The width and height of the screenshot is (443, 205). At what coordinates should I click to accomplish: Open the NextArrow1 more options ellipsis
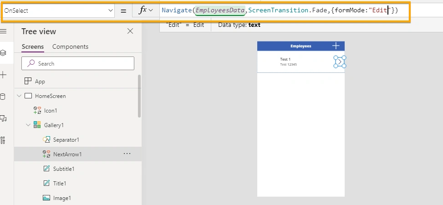127,154
